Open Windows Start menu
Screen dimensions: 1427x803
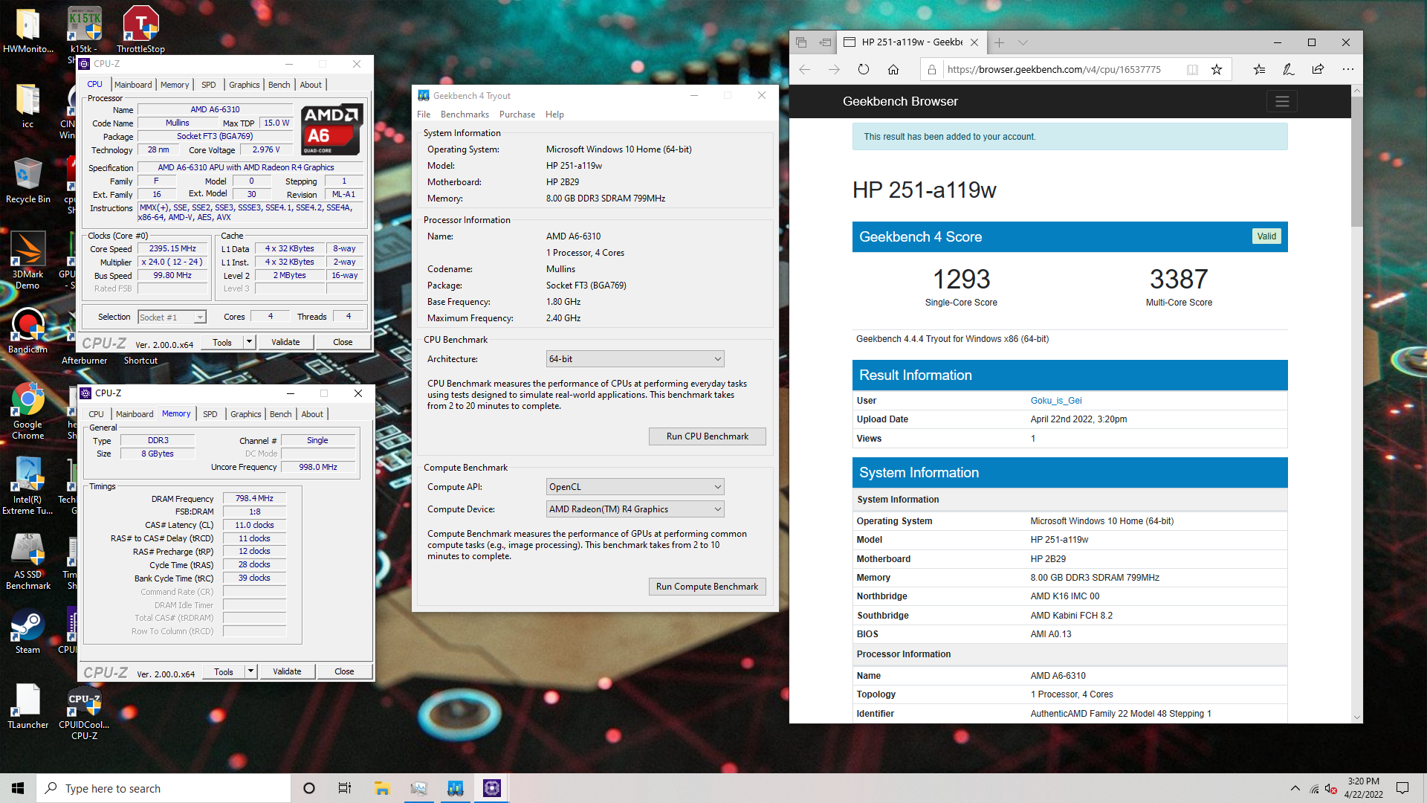pyautogui.click(x=18, y=788)
